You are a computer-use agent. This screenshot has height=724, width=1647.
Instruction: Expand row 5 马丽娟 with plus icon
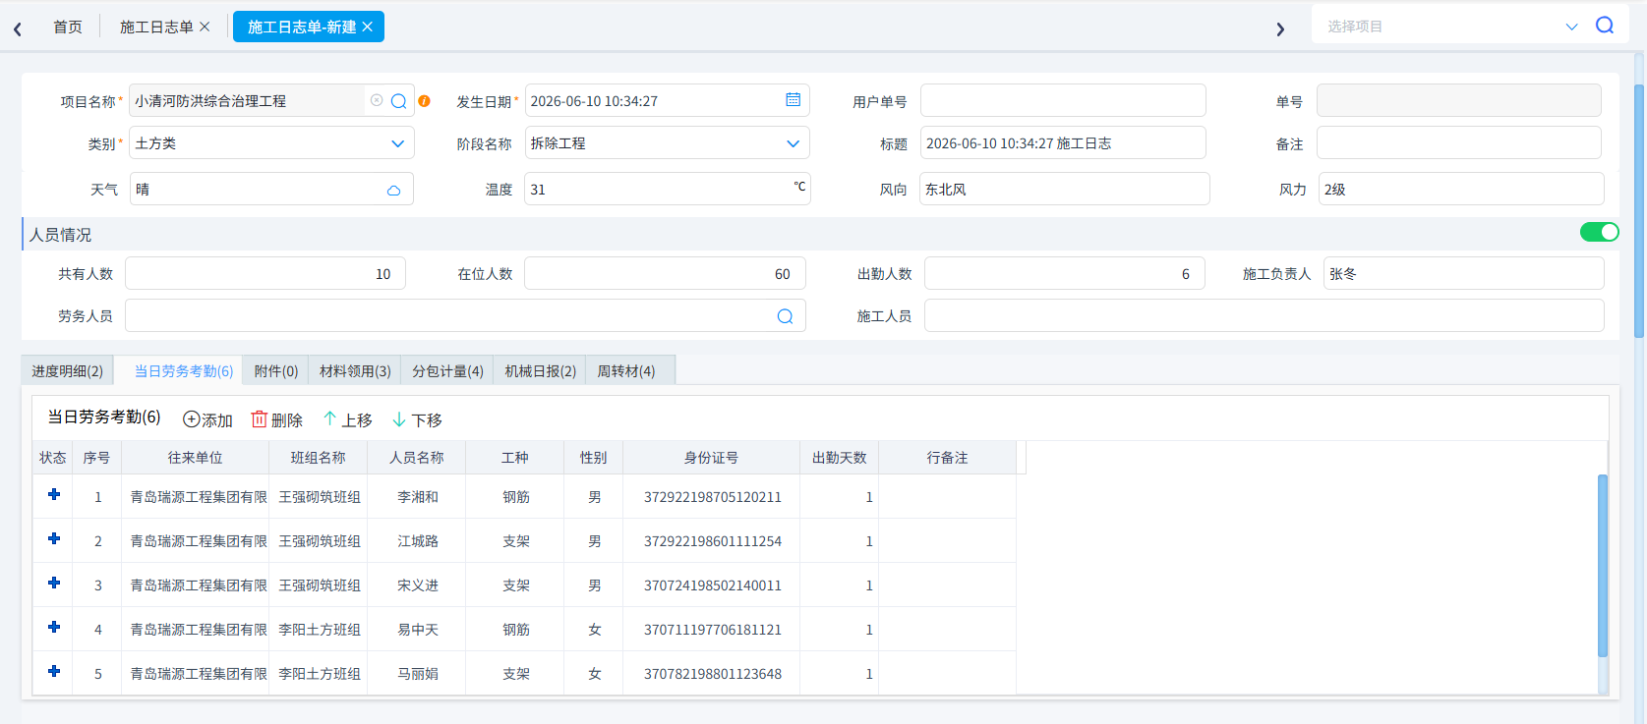(x=54, y=672)
